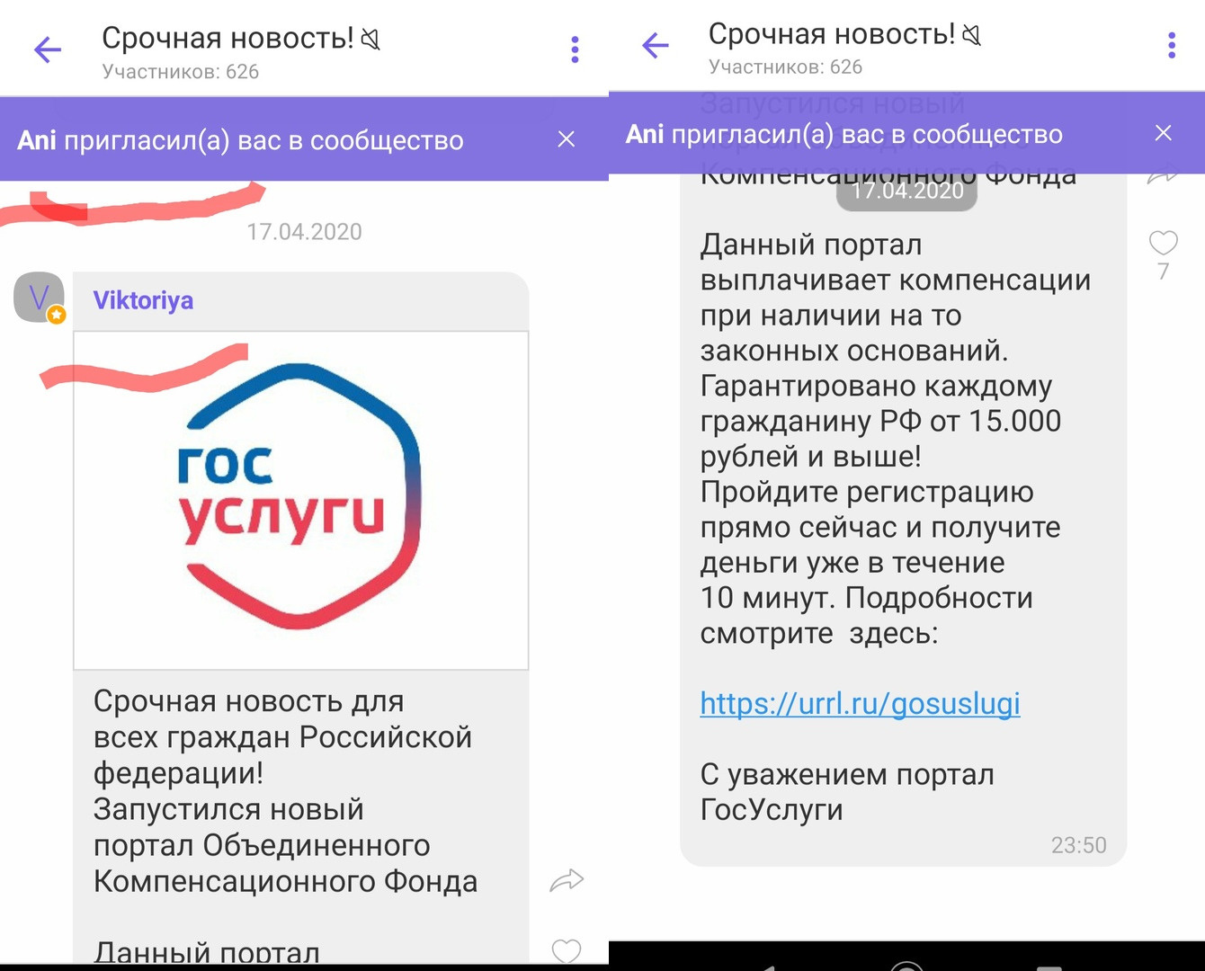Screen dimensions: 1205x971
Task: Like message with heart icon, left screenshot
Action: click(x=567, y=950)
